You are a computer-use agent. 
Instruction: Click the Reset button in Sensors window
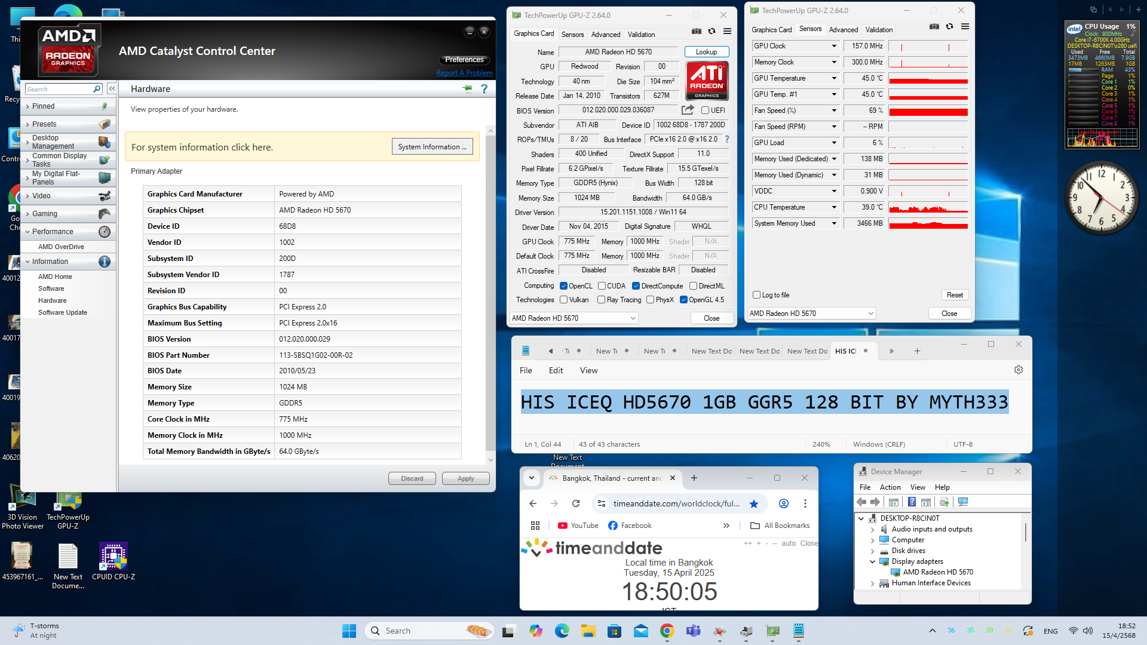[955, 295]
